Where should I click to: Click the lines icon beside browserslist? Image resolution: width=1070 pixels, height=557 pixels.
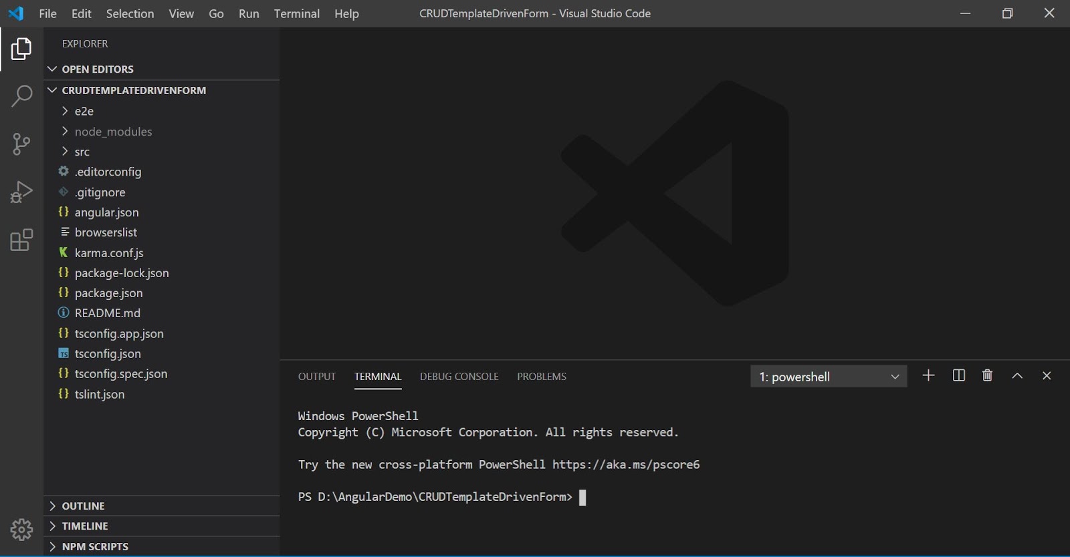64,232
